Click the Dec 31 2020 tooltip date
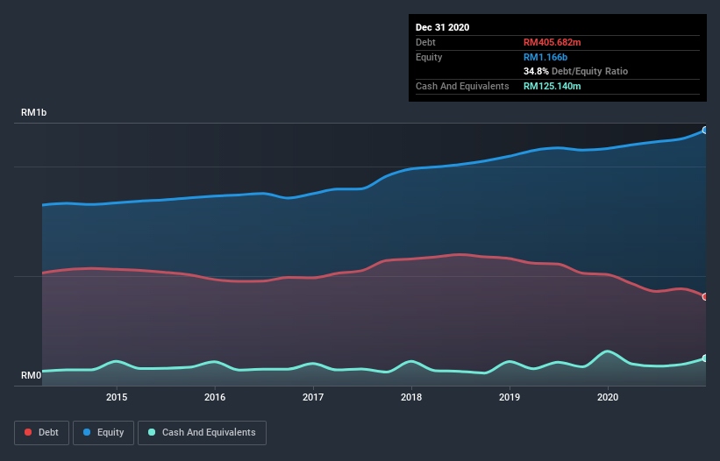The width and height of the screenshot is (720, 461). point(442,27)
